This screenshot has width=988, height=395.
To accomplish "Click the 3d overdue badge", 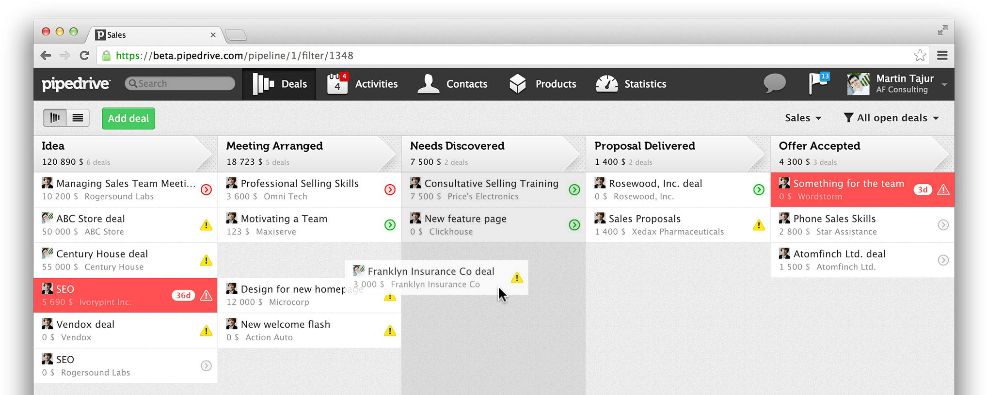I will [x=923, y=190].
